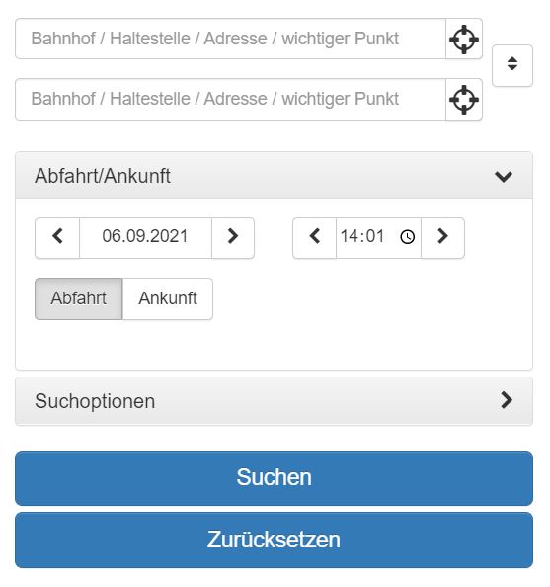The height and width of the screenshot is (587, 550).
Task: Start the search with Suchen
Action: click(274, 478)
